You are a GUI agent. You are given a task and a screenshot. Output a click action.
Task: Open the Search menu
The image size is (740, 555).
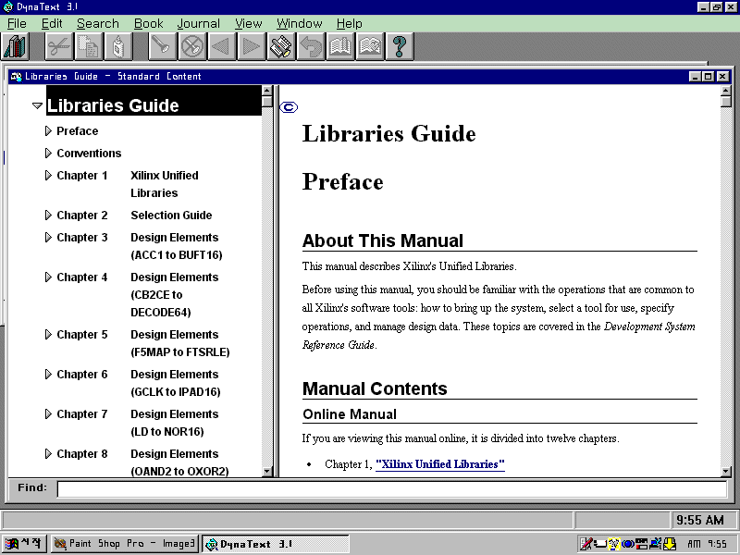point(98,24)
